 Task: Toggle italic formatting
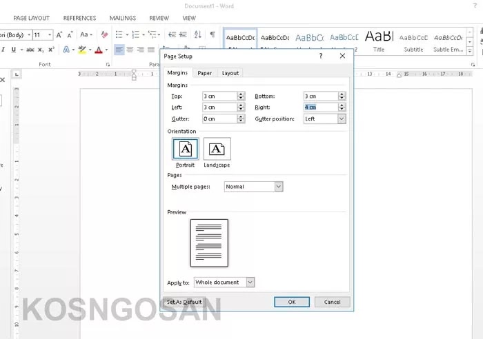tap(3, 50)
